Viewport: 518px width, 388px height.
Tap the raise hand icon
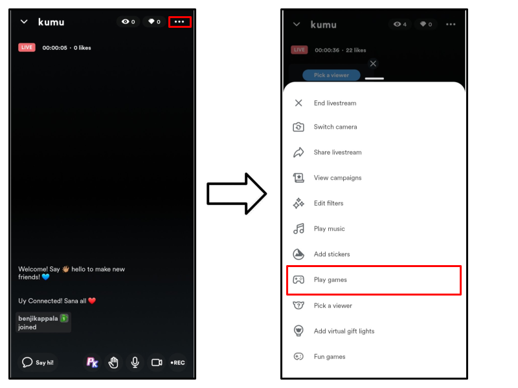click(113, 362)
